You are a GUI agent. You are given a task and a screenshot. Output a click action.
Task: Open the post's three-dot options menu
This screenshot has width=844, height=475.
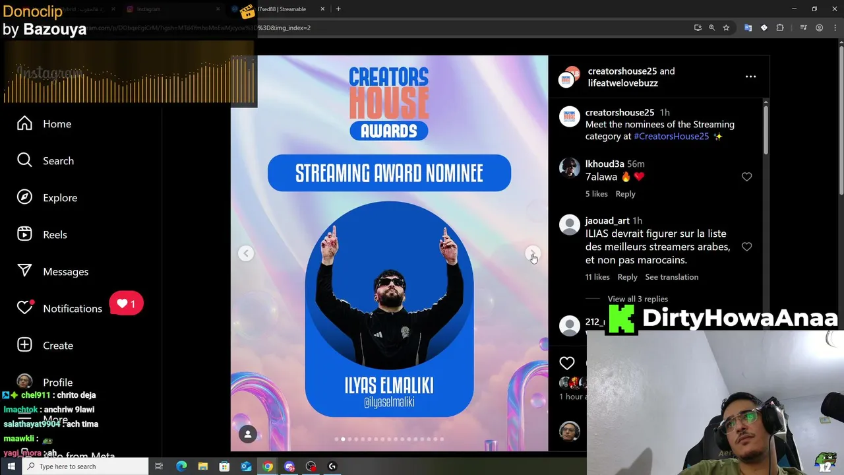pyautogui.click(x=750, y=77)
